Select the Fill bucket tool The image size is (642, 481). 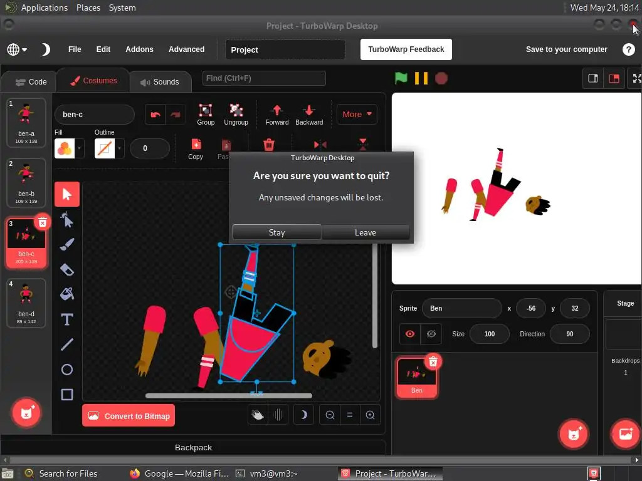(x=66, y=294)
